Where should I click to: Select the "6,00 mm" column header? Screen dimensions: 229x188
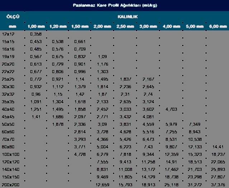[x=217, y=27]
